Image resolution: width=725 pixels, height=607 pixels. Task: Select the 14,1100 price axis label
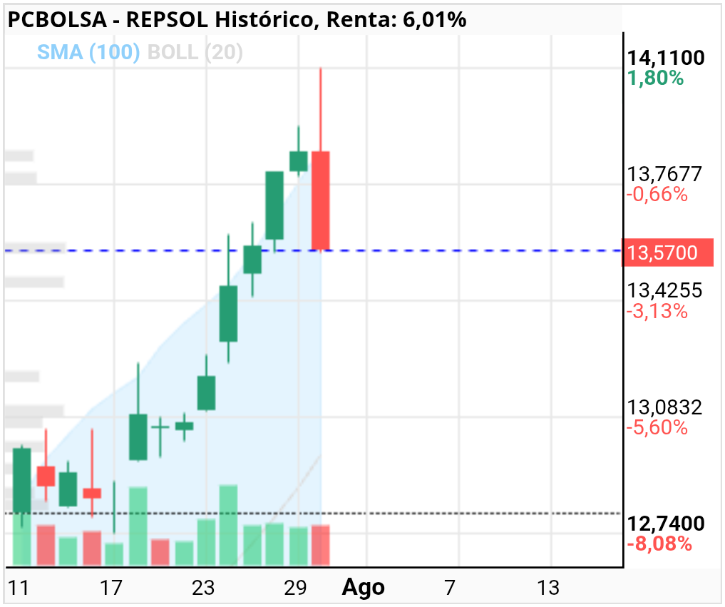(666, 58)
